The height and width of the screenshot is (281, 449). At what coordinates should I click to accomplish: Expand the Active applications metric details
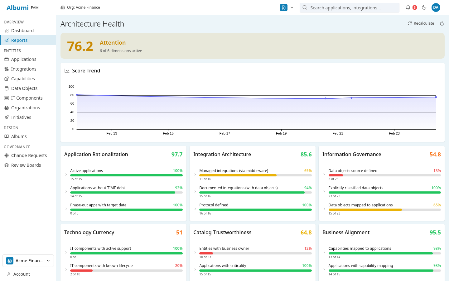[x=65, y=174]
